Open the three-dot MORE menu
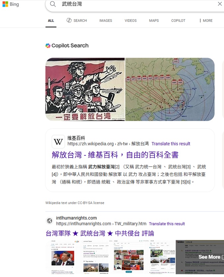The image size is (224, 277). (x=206, y=21)
